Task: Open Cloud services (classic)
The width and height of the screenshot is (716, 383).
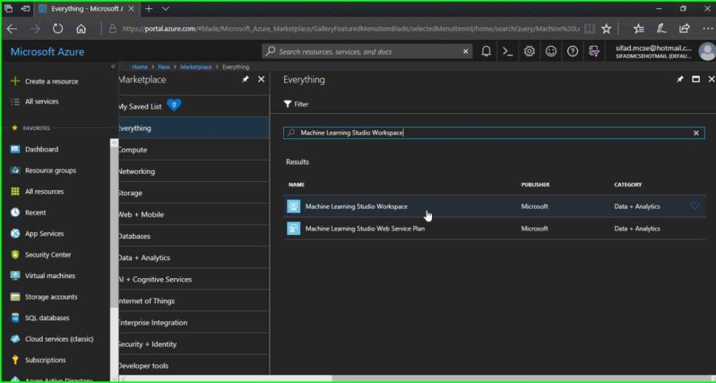Action: 52,339
